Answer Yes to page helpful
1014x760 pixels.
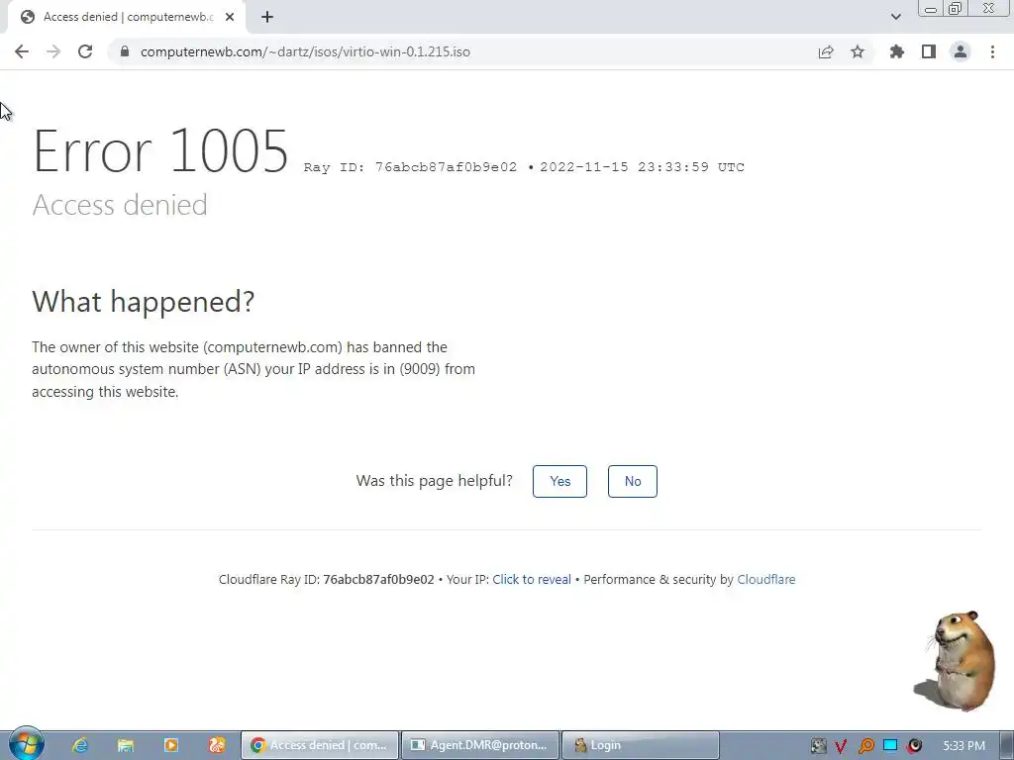[560, 482]
